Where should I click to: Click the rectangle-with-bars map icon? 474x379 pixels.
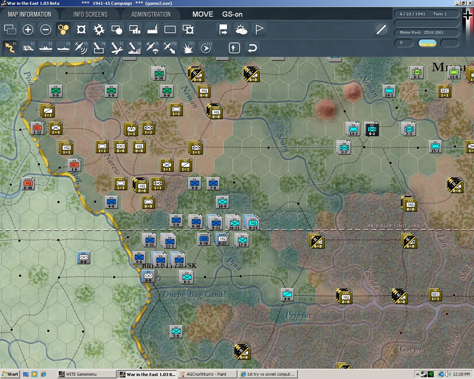[134, 29]
